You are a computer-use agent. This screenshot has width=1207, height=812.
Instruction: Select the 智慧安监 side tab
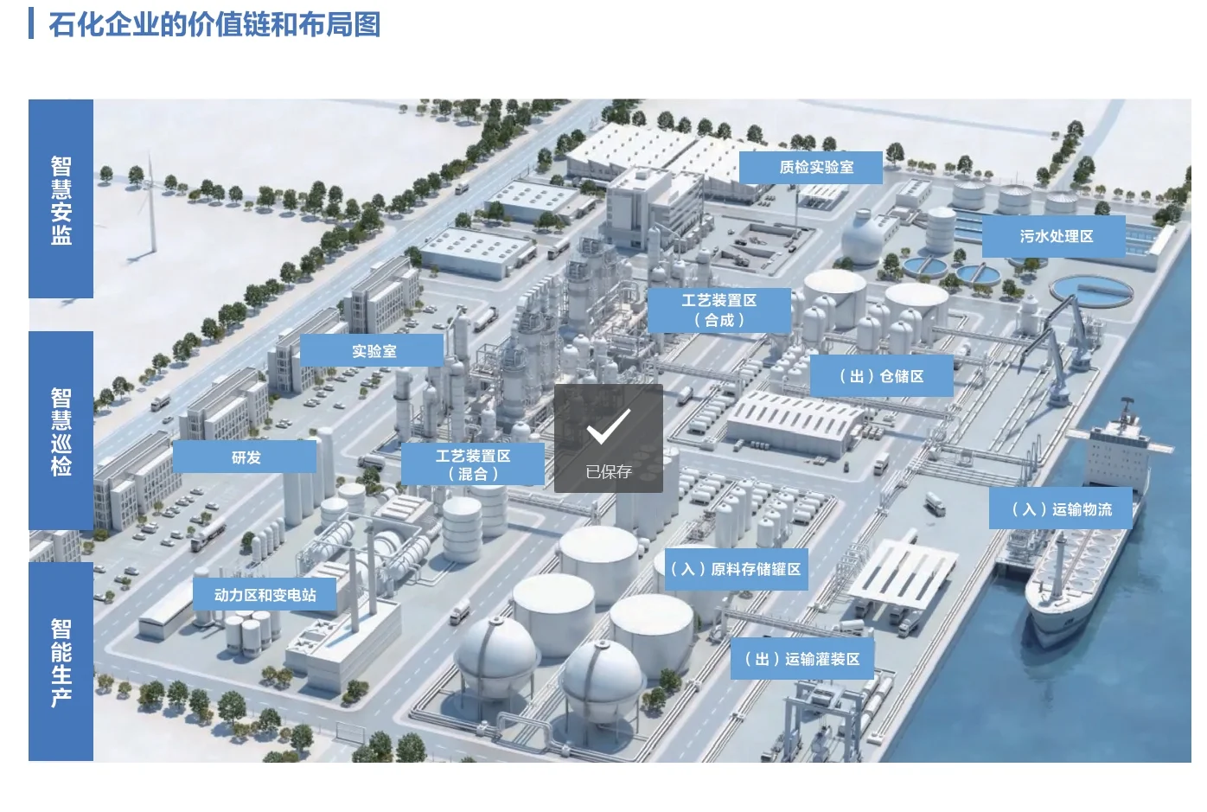click(x=61, y=199)
